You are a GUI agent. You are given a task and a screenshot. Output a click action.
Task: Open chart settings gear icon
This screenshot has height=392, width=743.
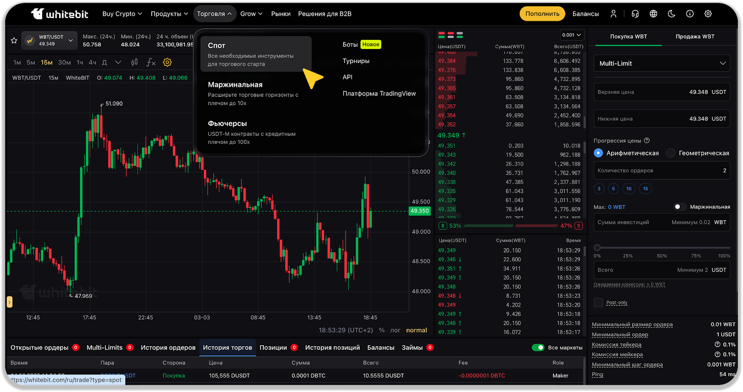coord(168,63)
